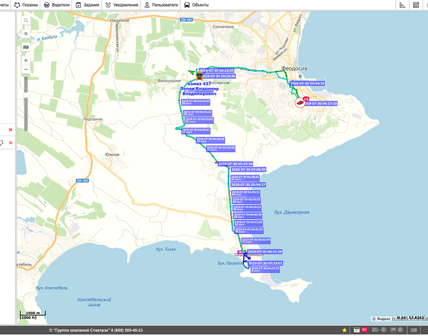Zoom in with the plus button
Image resolution: width=428 pixels, height=336 pixels.
click(x=26, y=60)
